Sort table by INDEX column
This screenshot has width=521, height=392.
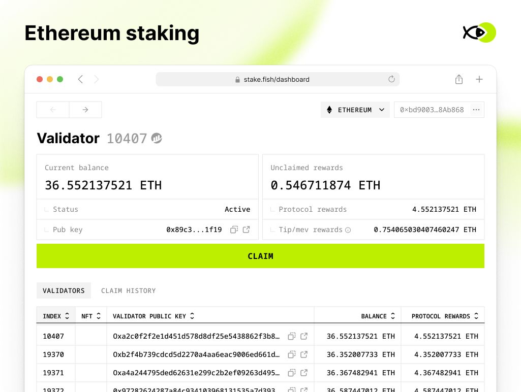click(x=56, y=316)
